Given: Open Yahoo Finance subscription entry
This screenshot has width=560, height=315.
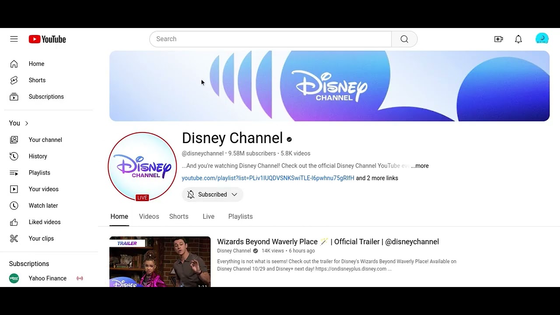Looking at the screenshot, I should (x=49, y=278).
